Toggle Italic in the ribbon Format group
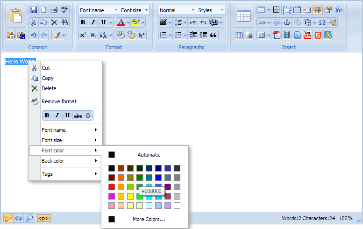Image resolution: width=363 pixels, height=229 pixels. (x=93, y=22)
